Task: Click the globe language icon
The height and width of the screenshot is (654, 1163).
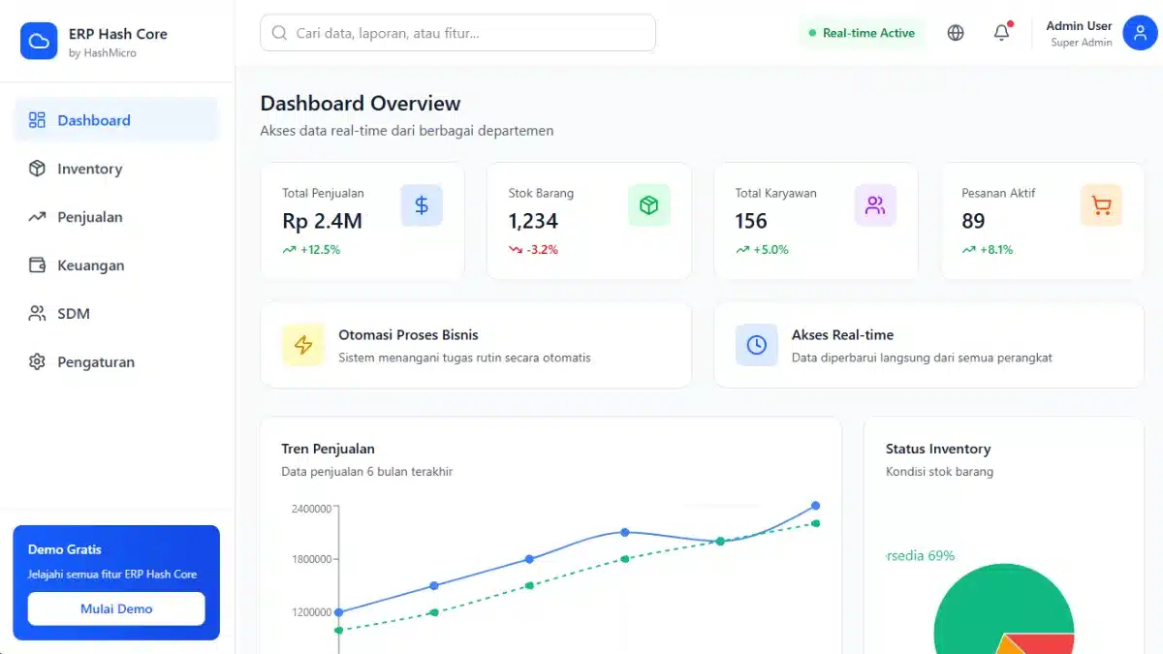Action: click(956, 33)
